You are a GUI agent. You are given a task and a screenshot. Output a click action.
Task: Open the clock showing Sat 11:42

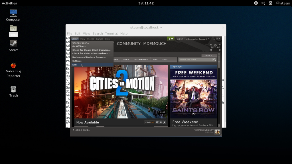[146, 3]
